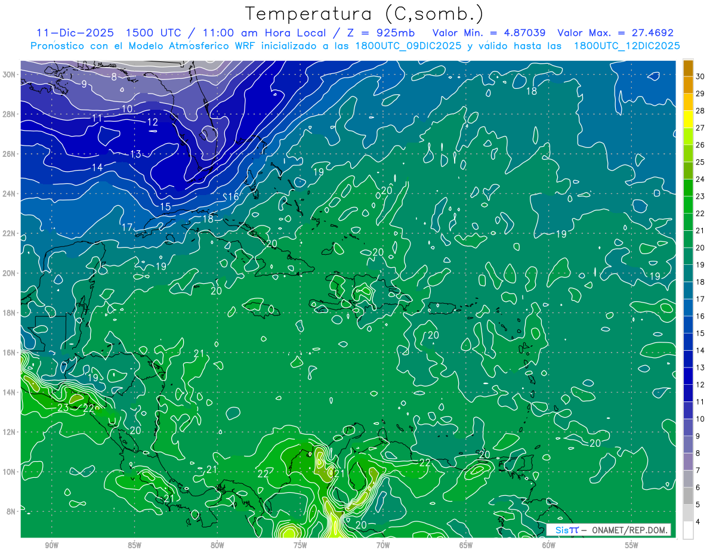The height and width of the screenshot is (553, 716).
Task: Click the "17" contour label on the map
Action: pyautogui.click(x=127, y=227)
